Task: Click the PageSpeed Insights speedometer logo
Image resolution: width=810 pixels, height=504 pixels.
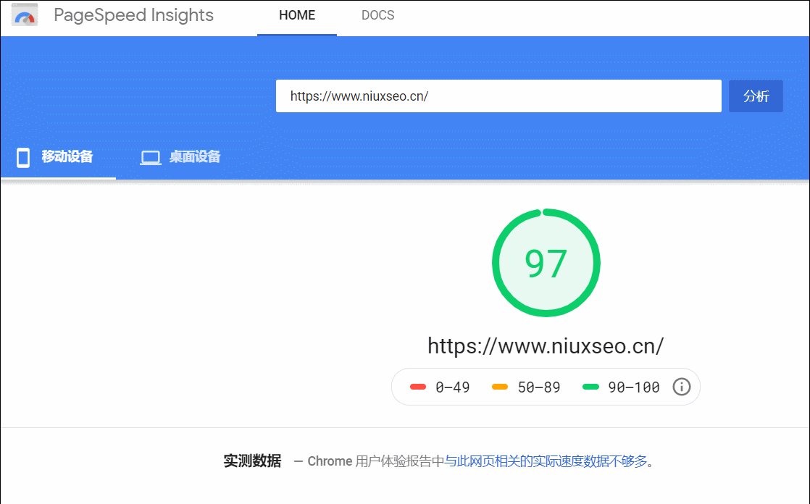Action: pos(25,15)
